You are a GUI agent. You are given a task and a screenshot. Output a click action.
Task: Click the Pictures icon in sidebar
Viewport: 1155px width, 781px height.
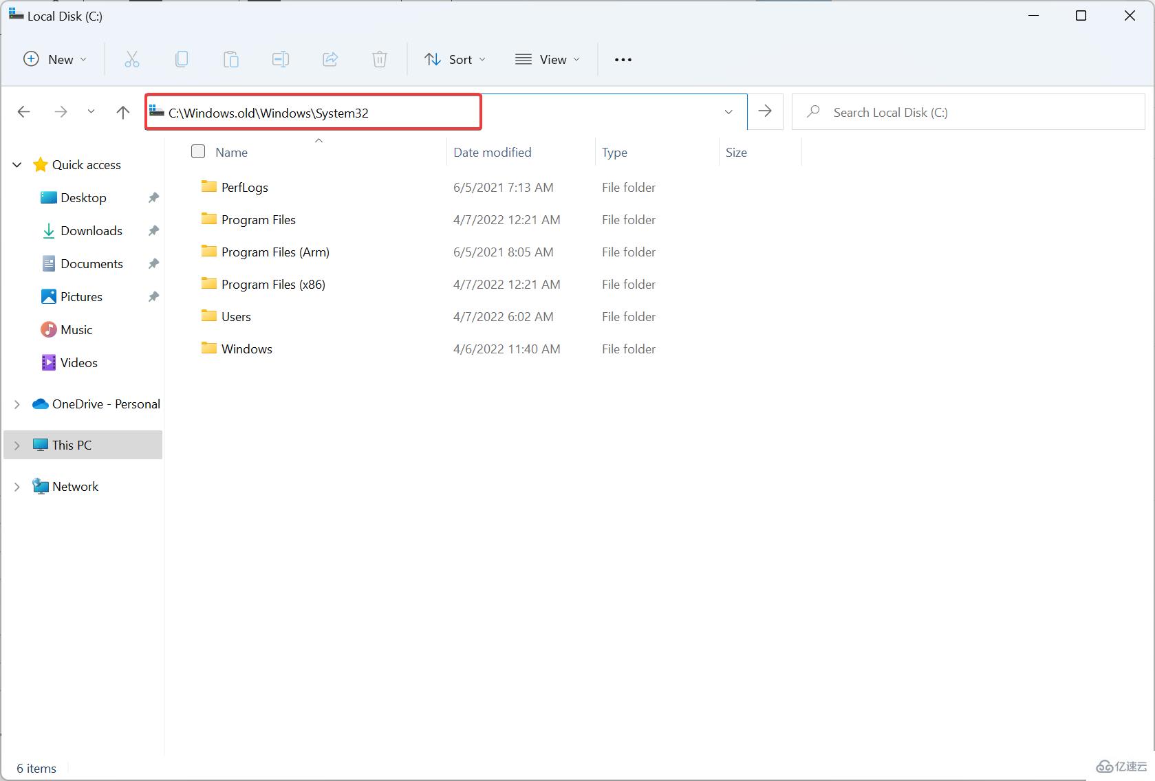click(x=48, y=296)
